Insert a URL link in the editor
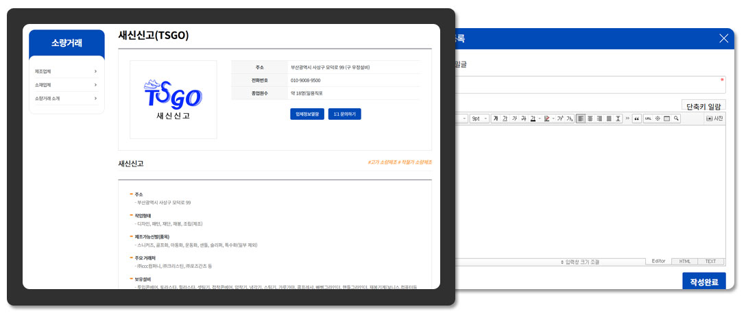 pos(647,119)
